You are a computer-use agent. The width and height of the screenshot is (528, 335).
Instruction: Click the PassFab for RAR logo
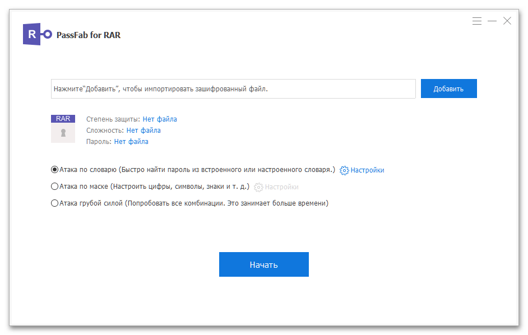point(38,34)
